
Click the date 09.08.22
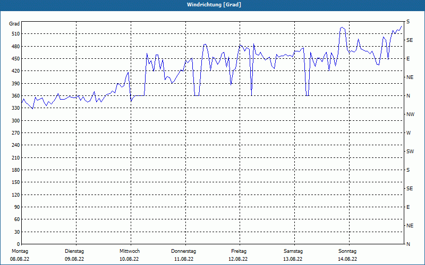tap(74, 259)
